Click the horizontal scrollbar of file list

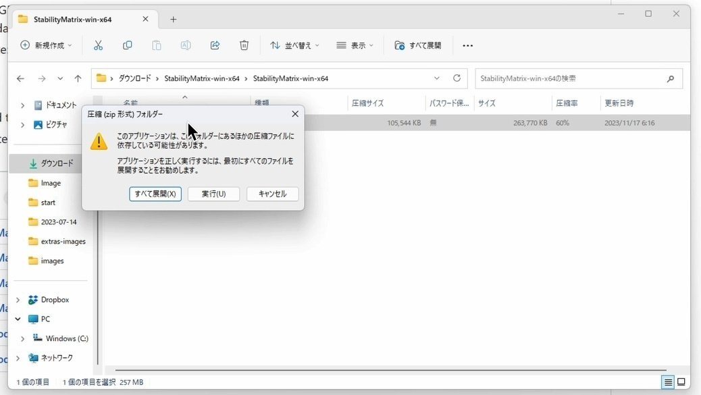click(391, 370)
